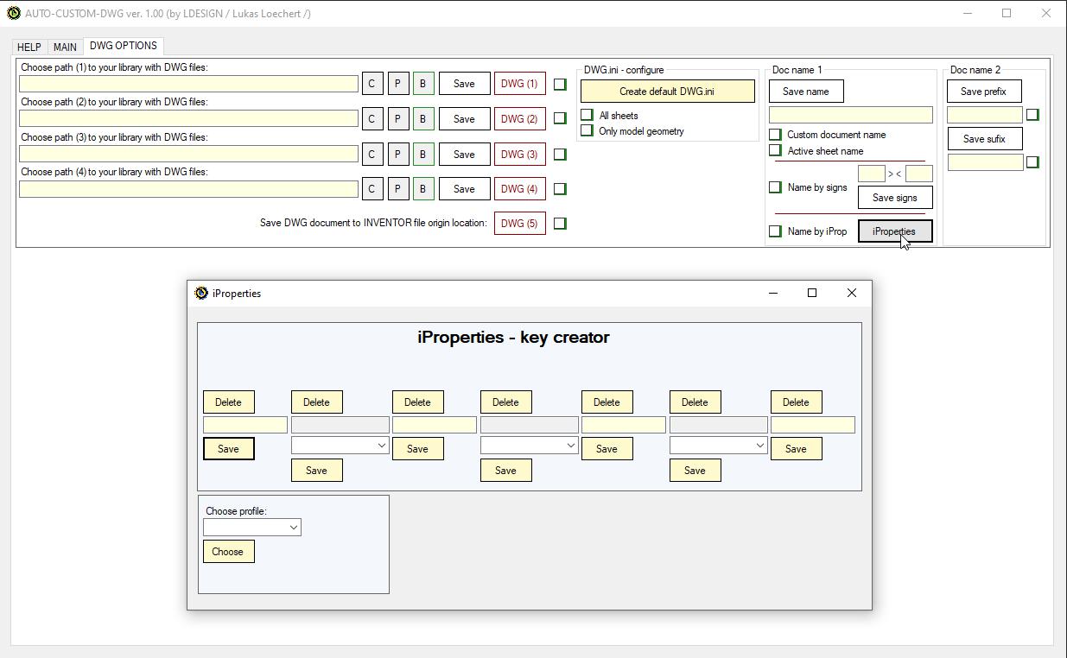This screenshot has width=1067, height=658.
Task: Click the iProperties window title icon
Action: coord(201,293)
